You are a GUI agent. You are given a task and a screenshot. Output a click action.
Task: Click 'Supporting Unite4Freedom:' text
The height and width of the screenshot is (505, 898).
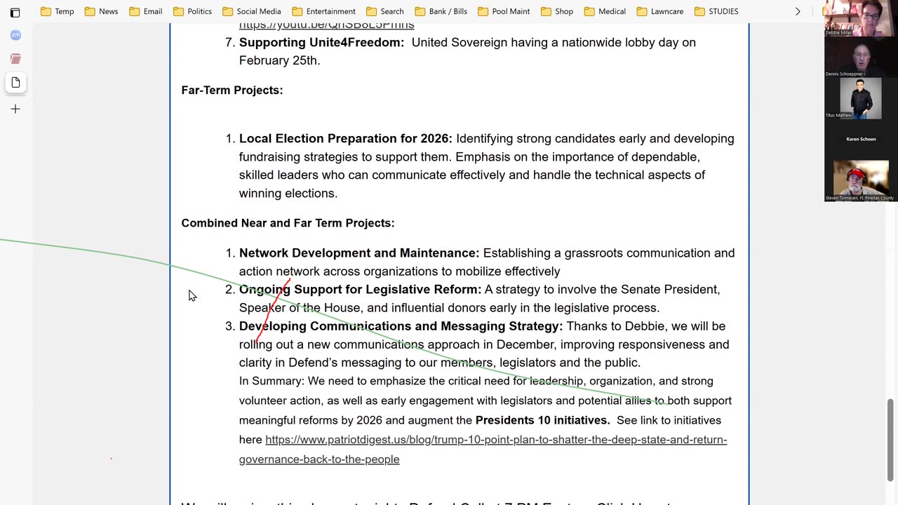pyautogui.click(x=321, y=42)
